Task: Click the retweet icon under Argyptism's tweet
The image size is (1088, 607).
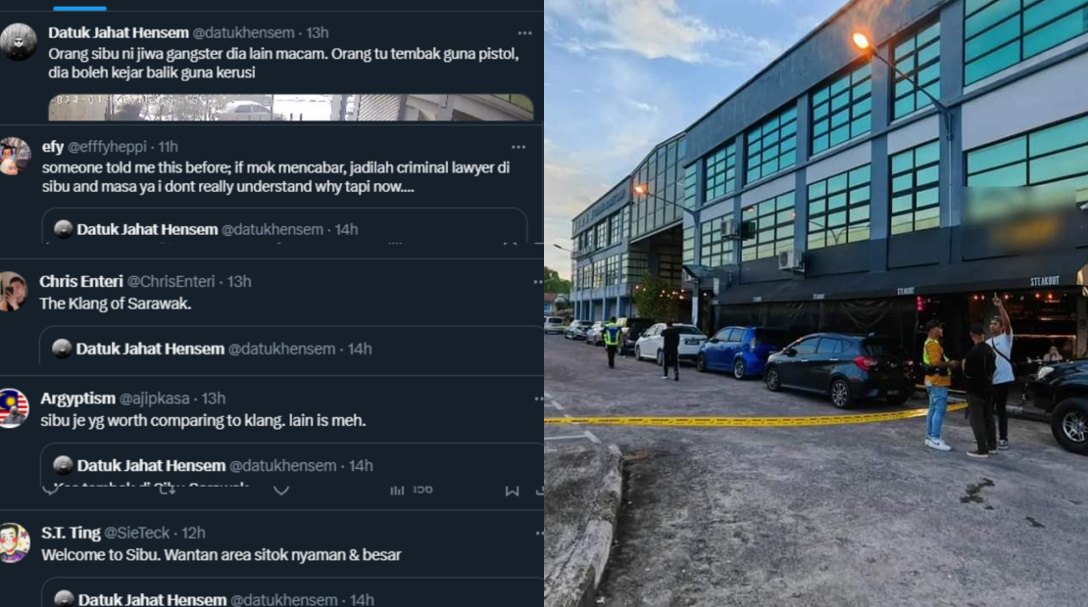Action: click(x=167, y=490)
